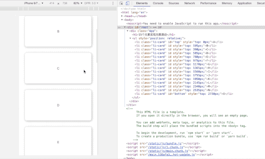Switch to the Console tab
The width and height of the screenshot is (265, 159).
coord(158,3)
